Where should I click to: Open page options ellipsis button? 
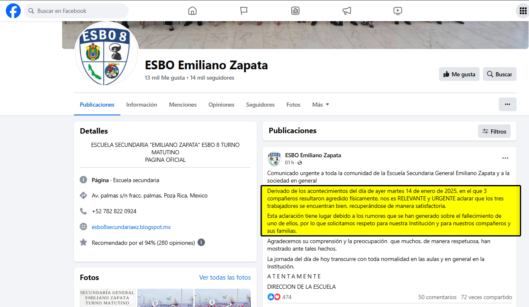point(507,105)
